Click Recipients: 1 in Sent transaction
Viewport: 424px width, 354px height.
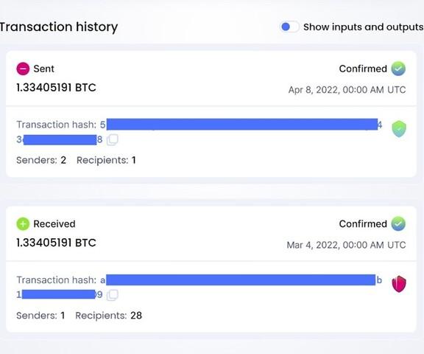[x=106, y=160]
